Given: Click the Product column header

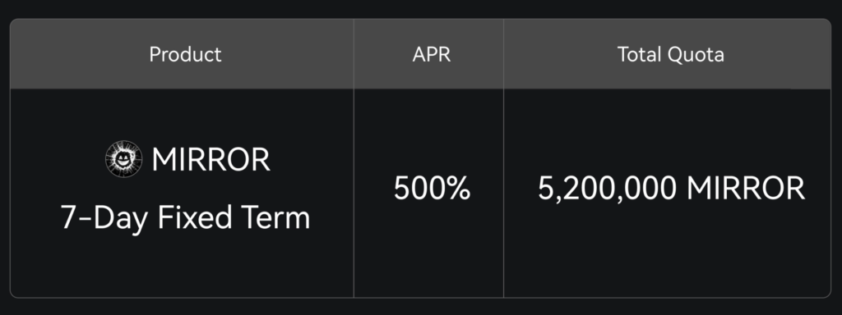Looking at the screenshot, I should 185,54.
